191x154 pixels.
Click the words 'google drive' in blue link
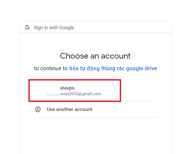tap(141, 69)
